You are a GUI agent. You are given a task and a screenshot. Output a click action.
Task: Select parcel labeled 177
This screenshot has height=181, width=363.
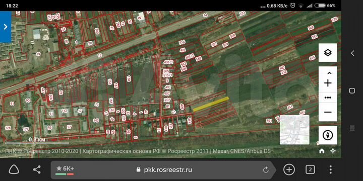26,129
